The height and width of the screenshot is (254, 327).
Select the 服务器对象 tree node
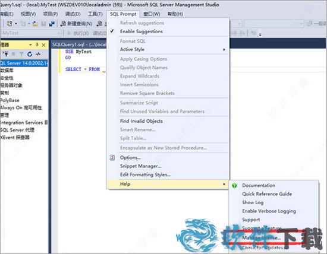tap(11, 85)
